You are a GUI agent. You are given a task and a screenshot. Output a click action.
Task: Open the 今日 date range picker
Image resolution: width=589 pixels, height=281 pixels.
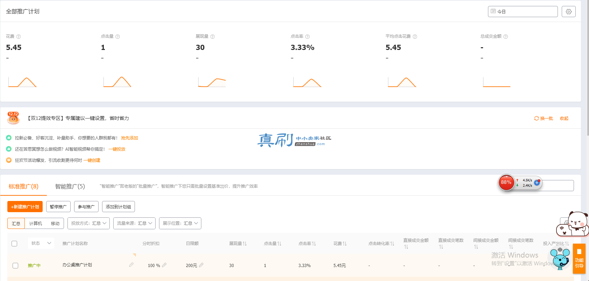523,12
